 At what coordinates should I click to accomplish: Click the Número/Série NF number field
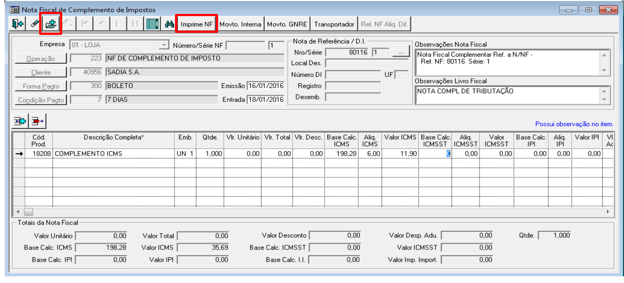coord(246,46)
